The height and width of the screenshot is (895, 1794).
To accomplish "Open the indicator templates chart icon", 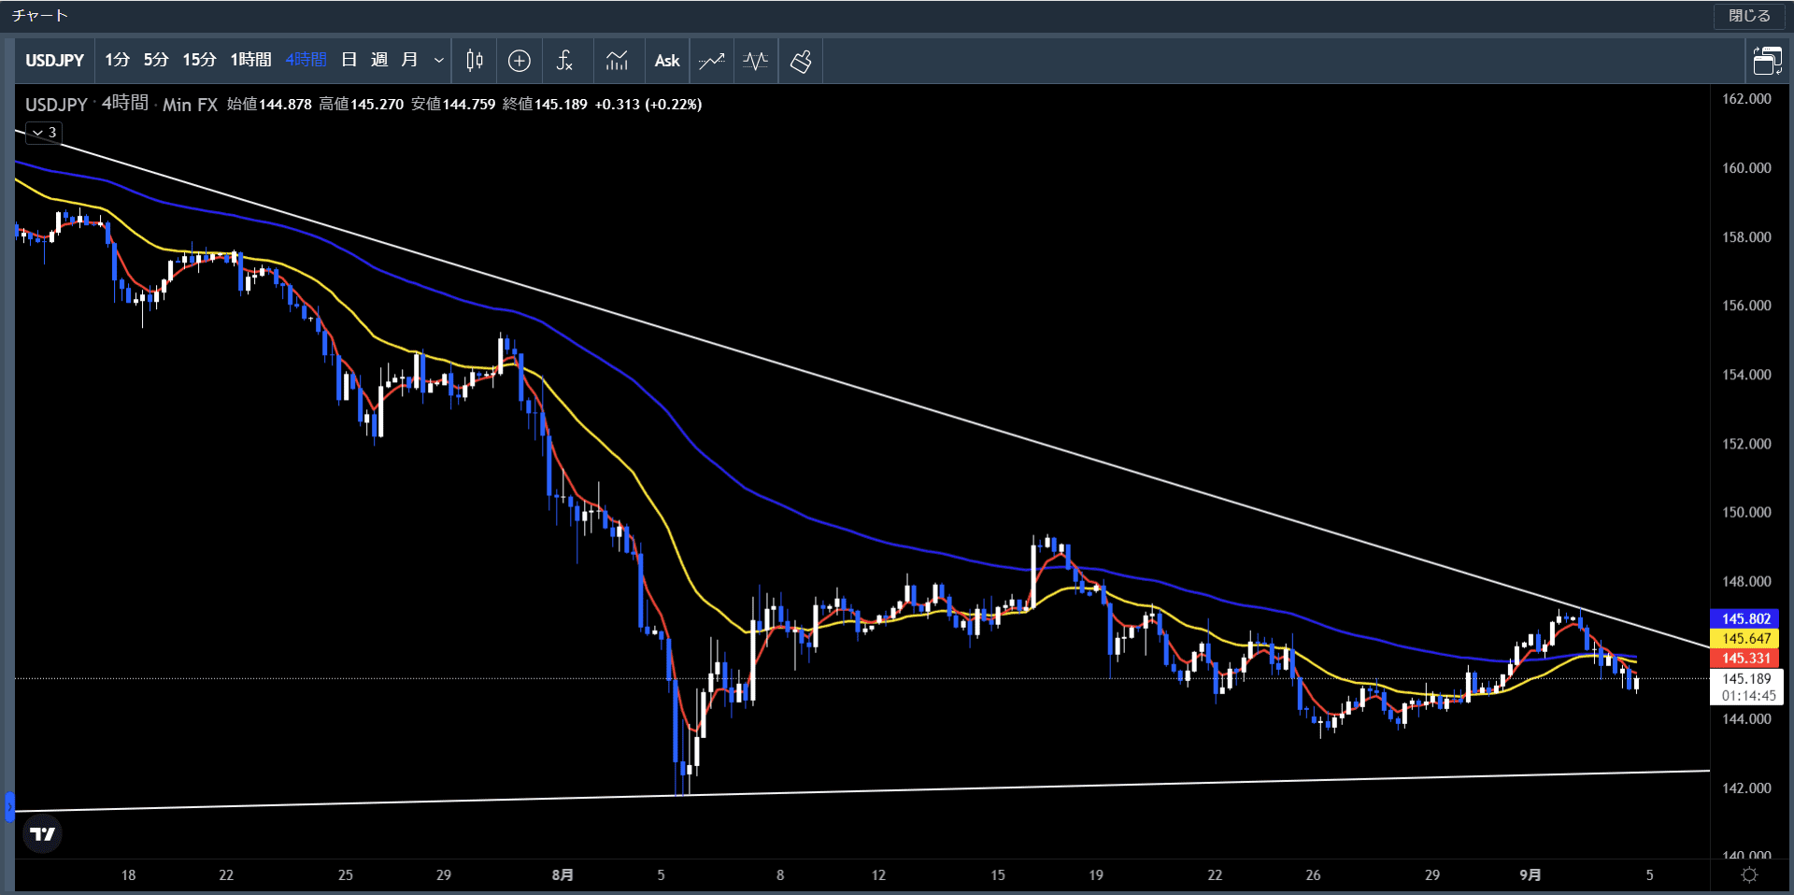I will [x=617, y=61].
